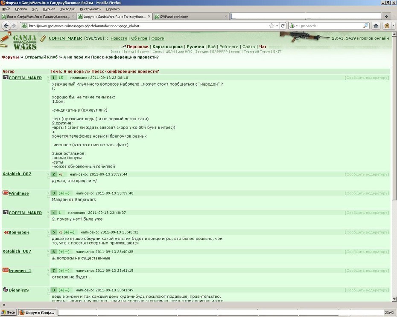This screenshot has width=397, height=317.
Task: Click the red syndicate badge beside Windhose
Action: 5,193
